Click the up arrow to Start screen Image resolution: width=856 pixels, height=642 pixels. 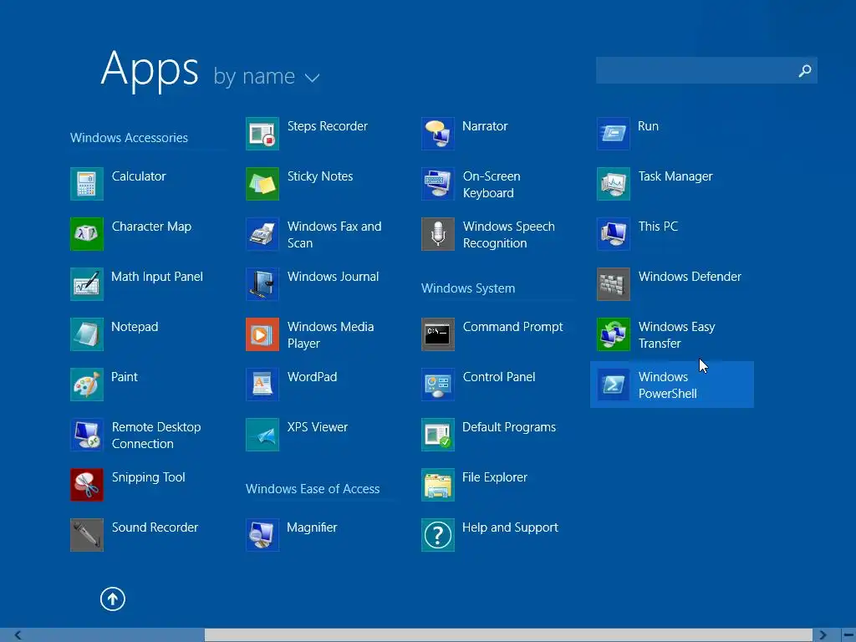click(x=113, y=599)
